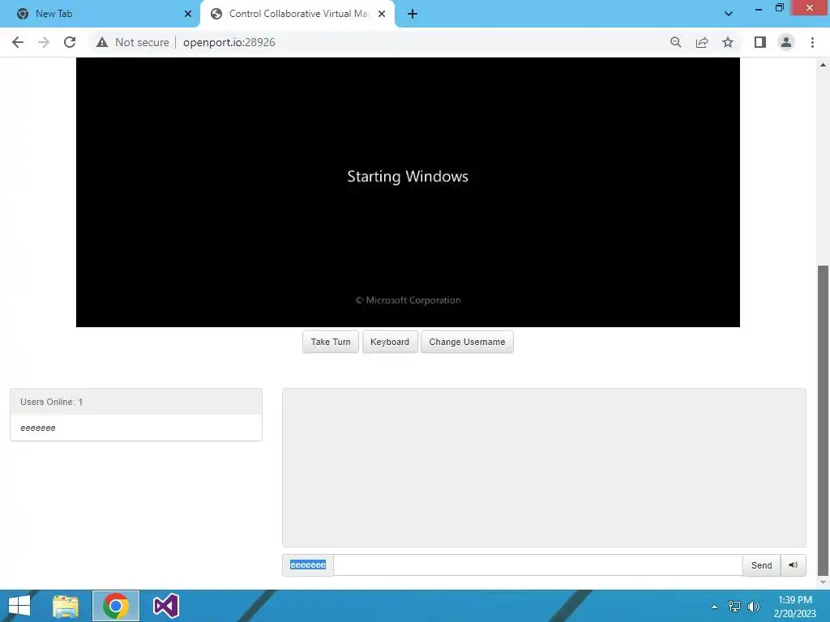Select user eeeeeee in Users Online list
Screen dimensions: 830x622
click(x=136, y=428)
